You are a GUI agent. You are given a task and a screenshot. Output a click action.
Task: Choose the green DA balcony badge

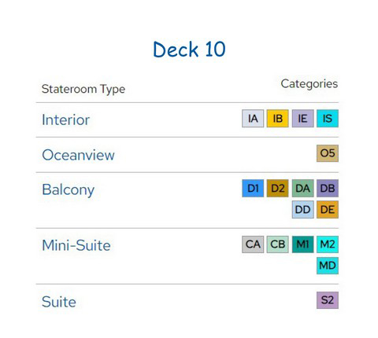point(302,188)
